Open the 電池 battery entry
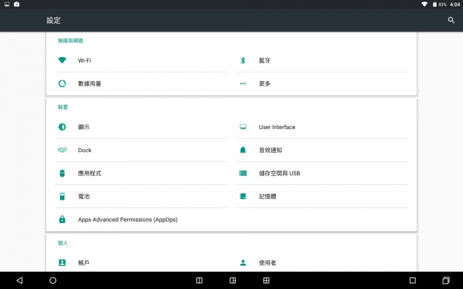Image resolution: width=463 pixels, height=289 pixels. tap(141, 196)
